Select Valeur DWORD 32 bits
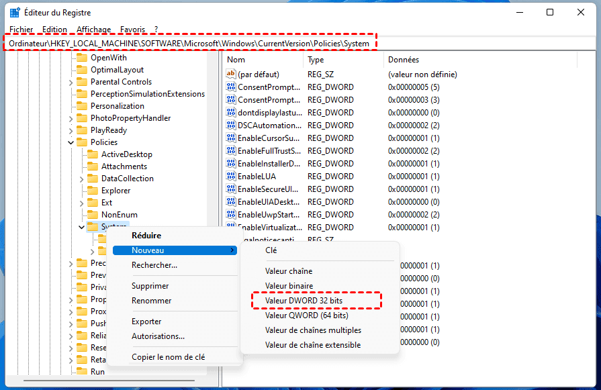The height and width of the screenshot is (390, 601). tap(320, 301)
